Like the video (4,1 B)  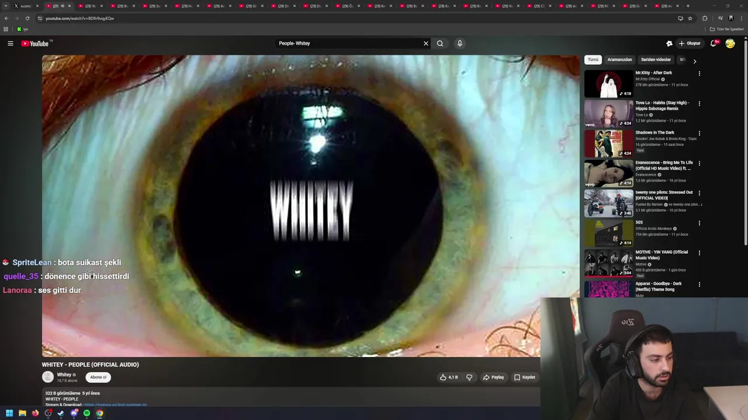coord(449,377)
